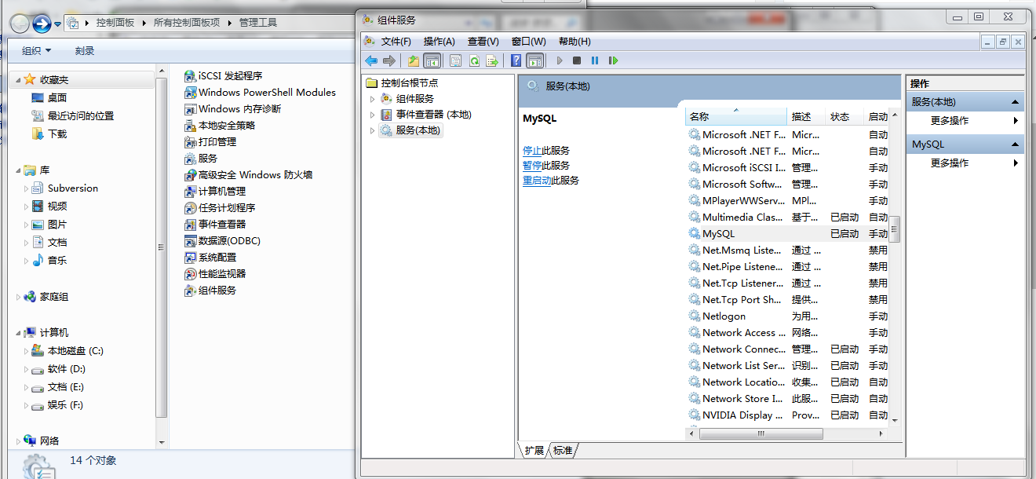Open 数据源(ODBC) in Control Panel window

tap(222, 241)
